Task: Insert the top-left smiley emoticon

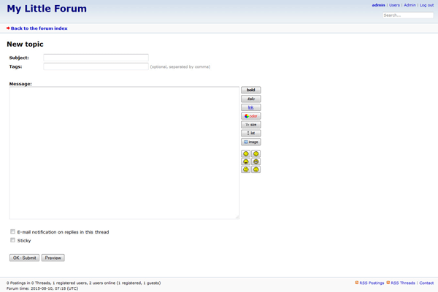Action: click(246, 153)
